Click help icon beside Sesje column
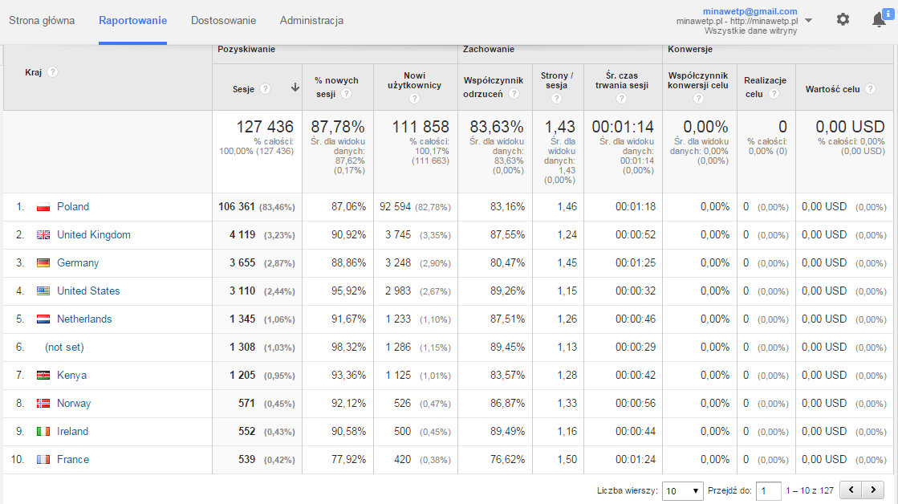The width and height of the screenshot is (898, 504). (266, 89)
